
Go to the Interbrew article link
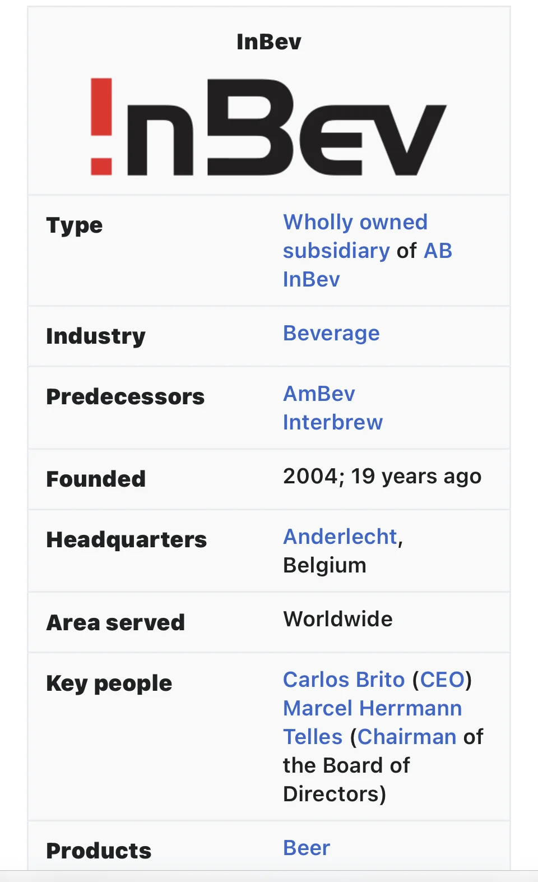[332, 422]
